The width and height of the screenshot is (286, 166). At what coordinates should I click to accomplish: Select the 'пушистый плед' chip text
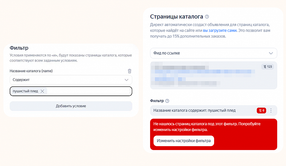pyautogui.click(x=25, y=91)
